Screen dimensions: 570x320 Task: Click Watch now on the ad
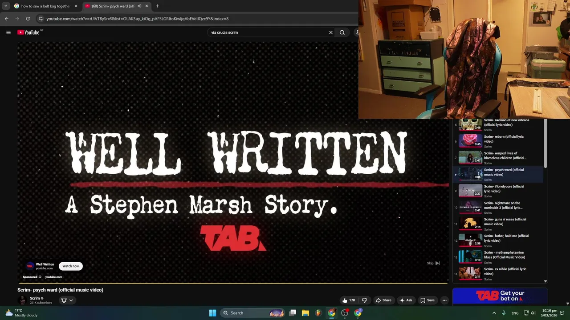pyautogui.click(x=70, y=266)
